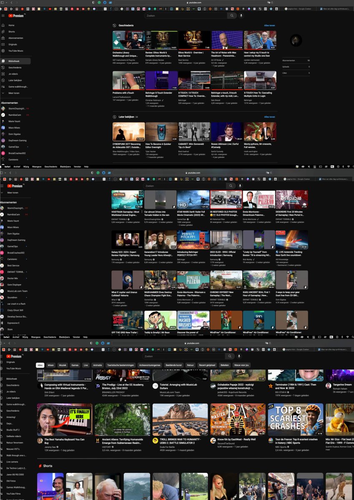
Task: Click the hamburger menu icon in top window
Action: (3, 15)
